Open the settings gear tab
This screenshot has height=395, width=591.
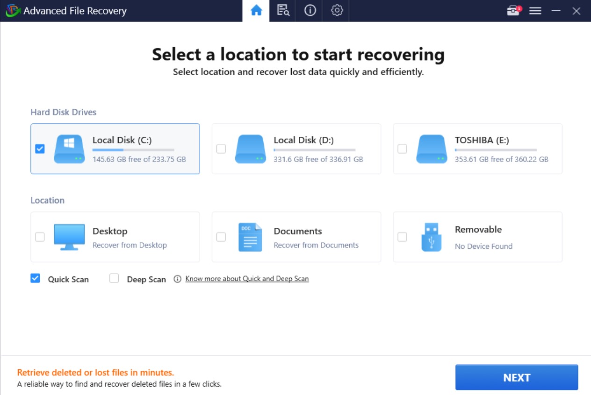pyautogui.click(x=337, y=11)
